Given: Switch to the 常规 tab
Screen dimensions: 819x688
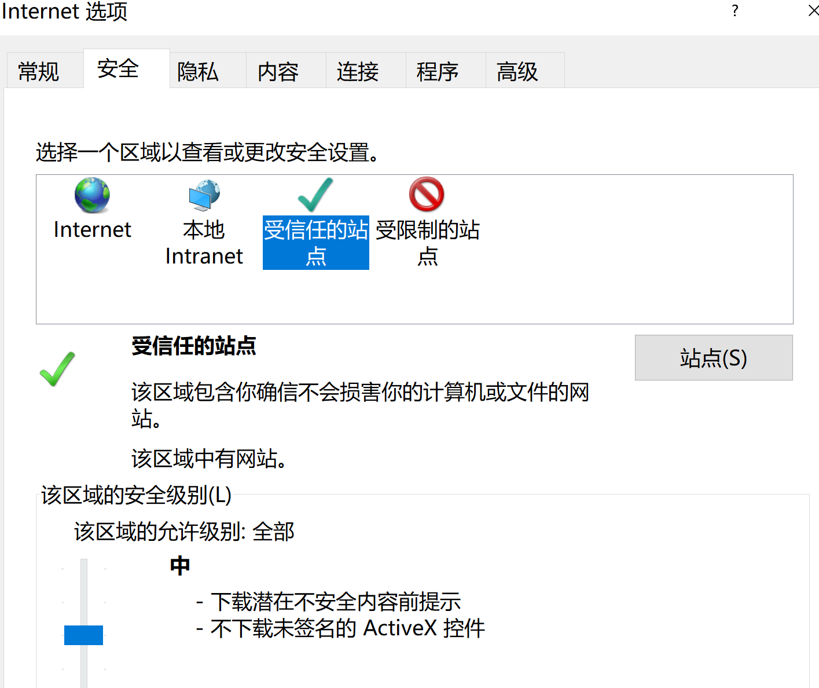Looking at the screenshot, I should click(x=39, y=72).
